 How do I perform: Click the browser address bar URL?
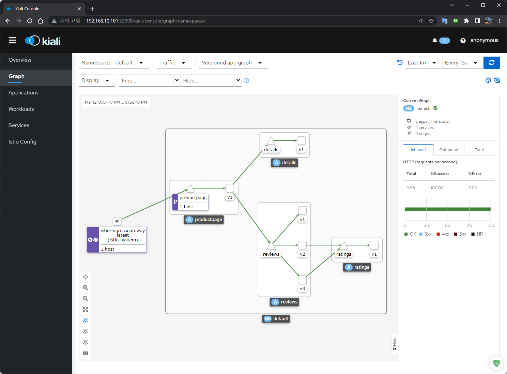pyautogui.click(x=146, y=21)
